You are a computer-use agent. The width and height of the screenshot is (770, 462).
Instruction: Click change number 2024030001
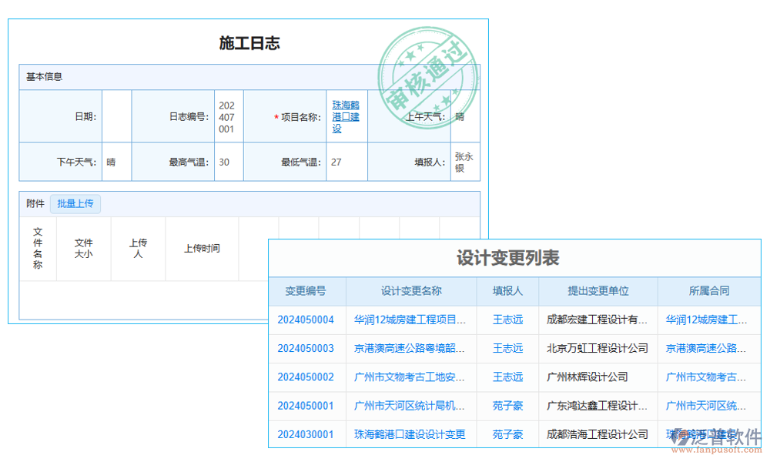click(306, 434)
